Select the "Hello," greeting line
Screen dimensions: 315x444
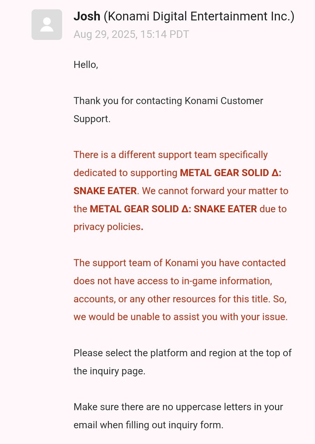click(x=86, y=65)
